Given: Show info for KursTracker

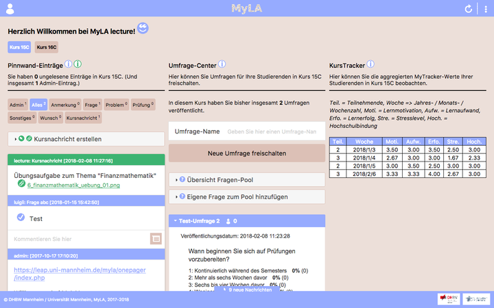Looking at the screenshot, I should (370, 64).
